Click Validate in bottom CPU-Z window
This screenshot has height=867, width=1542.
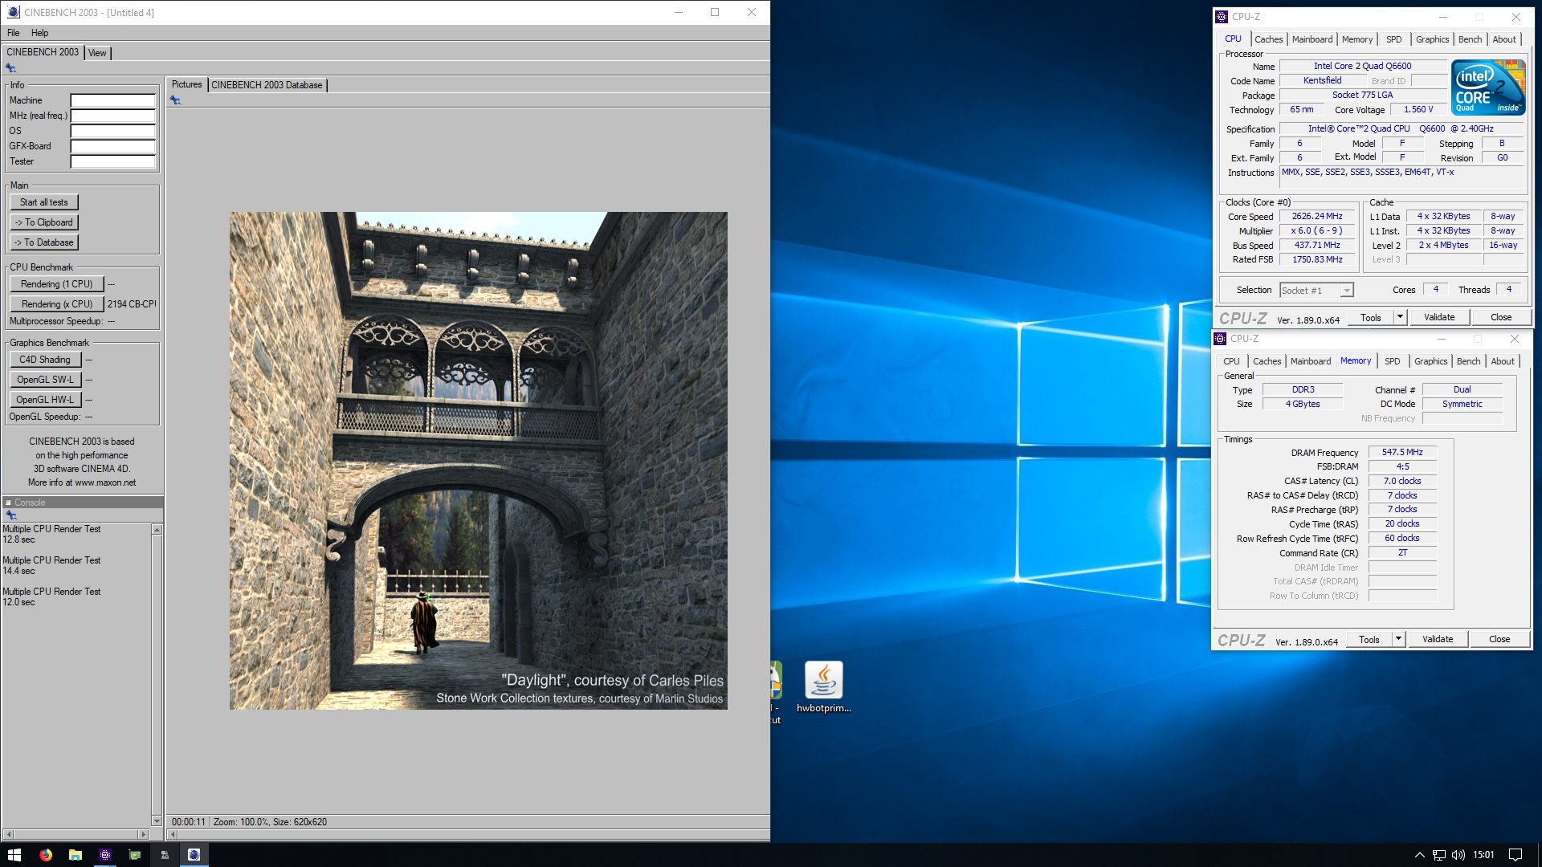[1438, 639]
